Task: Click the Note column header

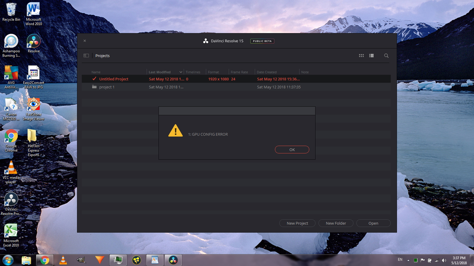Action: [305, 72]
